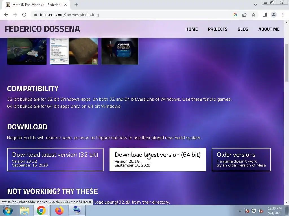Viewport: 289px width, 216px height.
Task: Open the Windows Start button
Action: pyautogui.click(x=7, y=210)
